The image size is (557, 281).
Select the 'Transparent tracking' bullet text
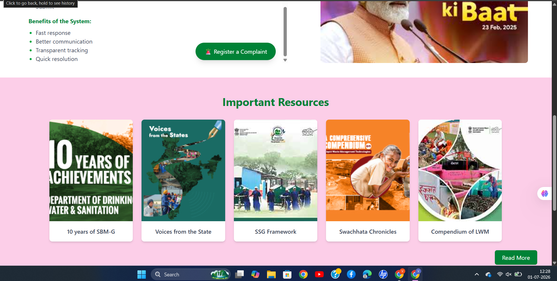coord(62,50)
